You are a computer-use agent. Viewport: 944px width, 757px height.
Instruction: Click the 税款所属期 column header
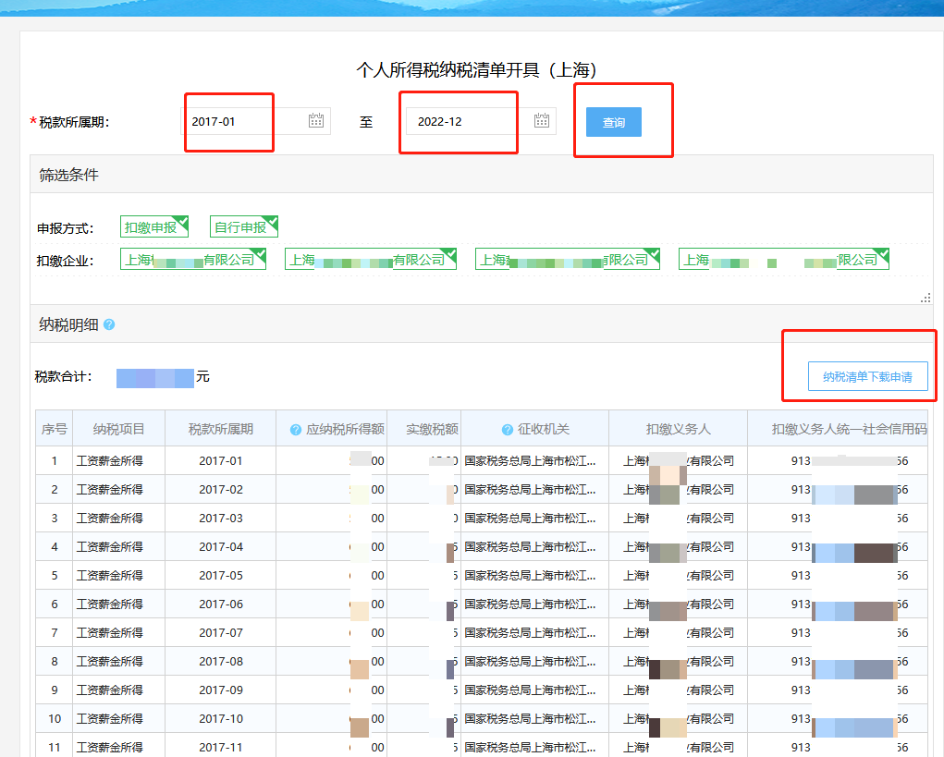(x=220, y=429)
